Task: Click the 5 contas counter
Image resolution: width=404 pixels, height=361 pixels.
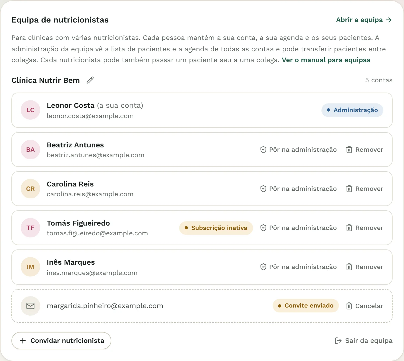Action: 379,80
